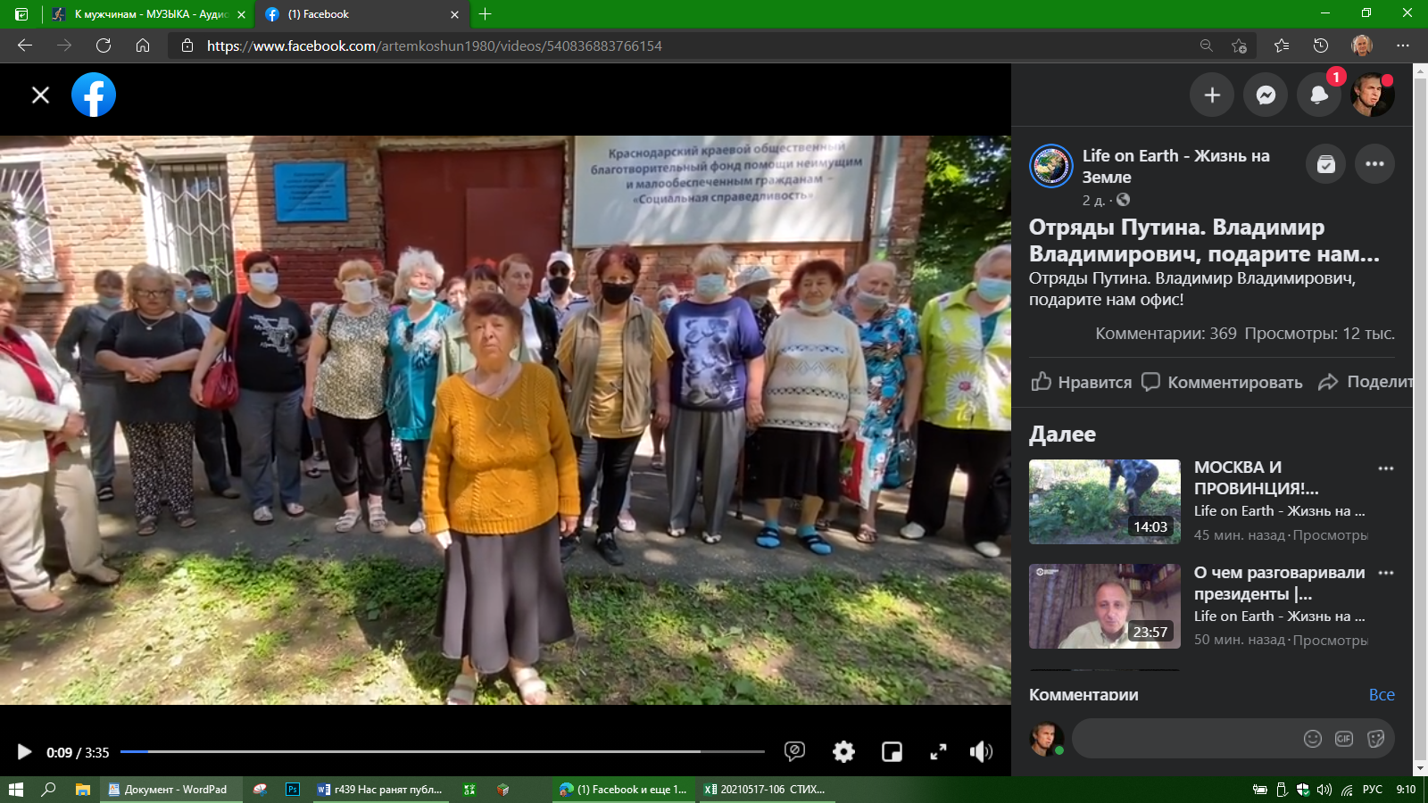Image resolution: width=1428 pixels, height=803 pixels.
Task: Click the Create plus button
Action: click(x=1212, y=95)
